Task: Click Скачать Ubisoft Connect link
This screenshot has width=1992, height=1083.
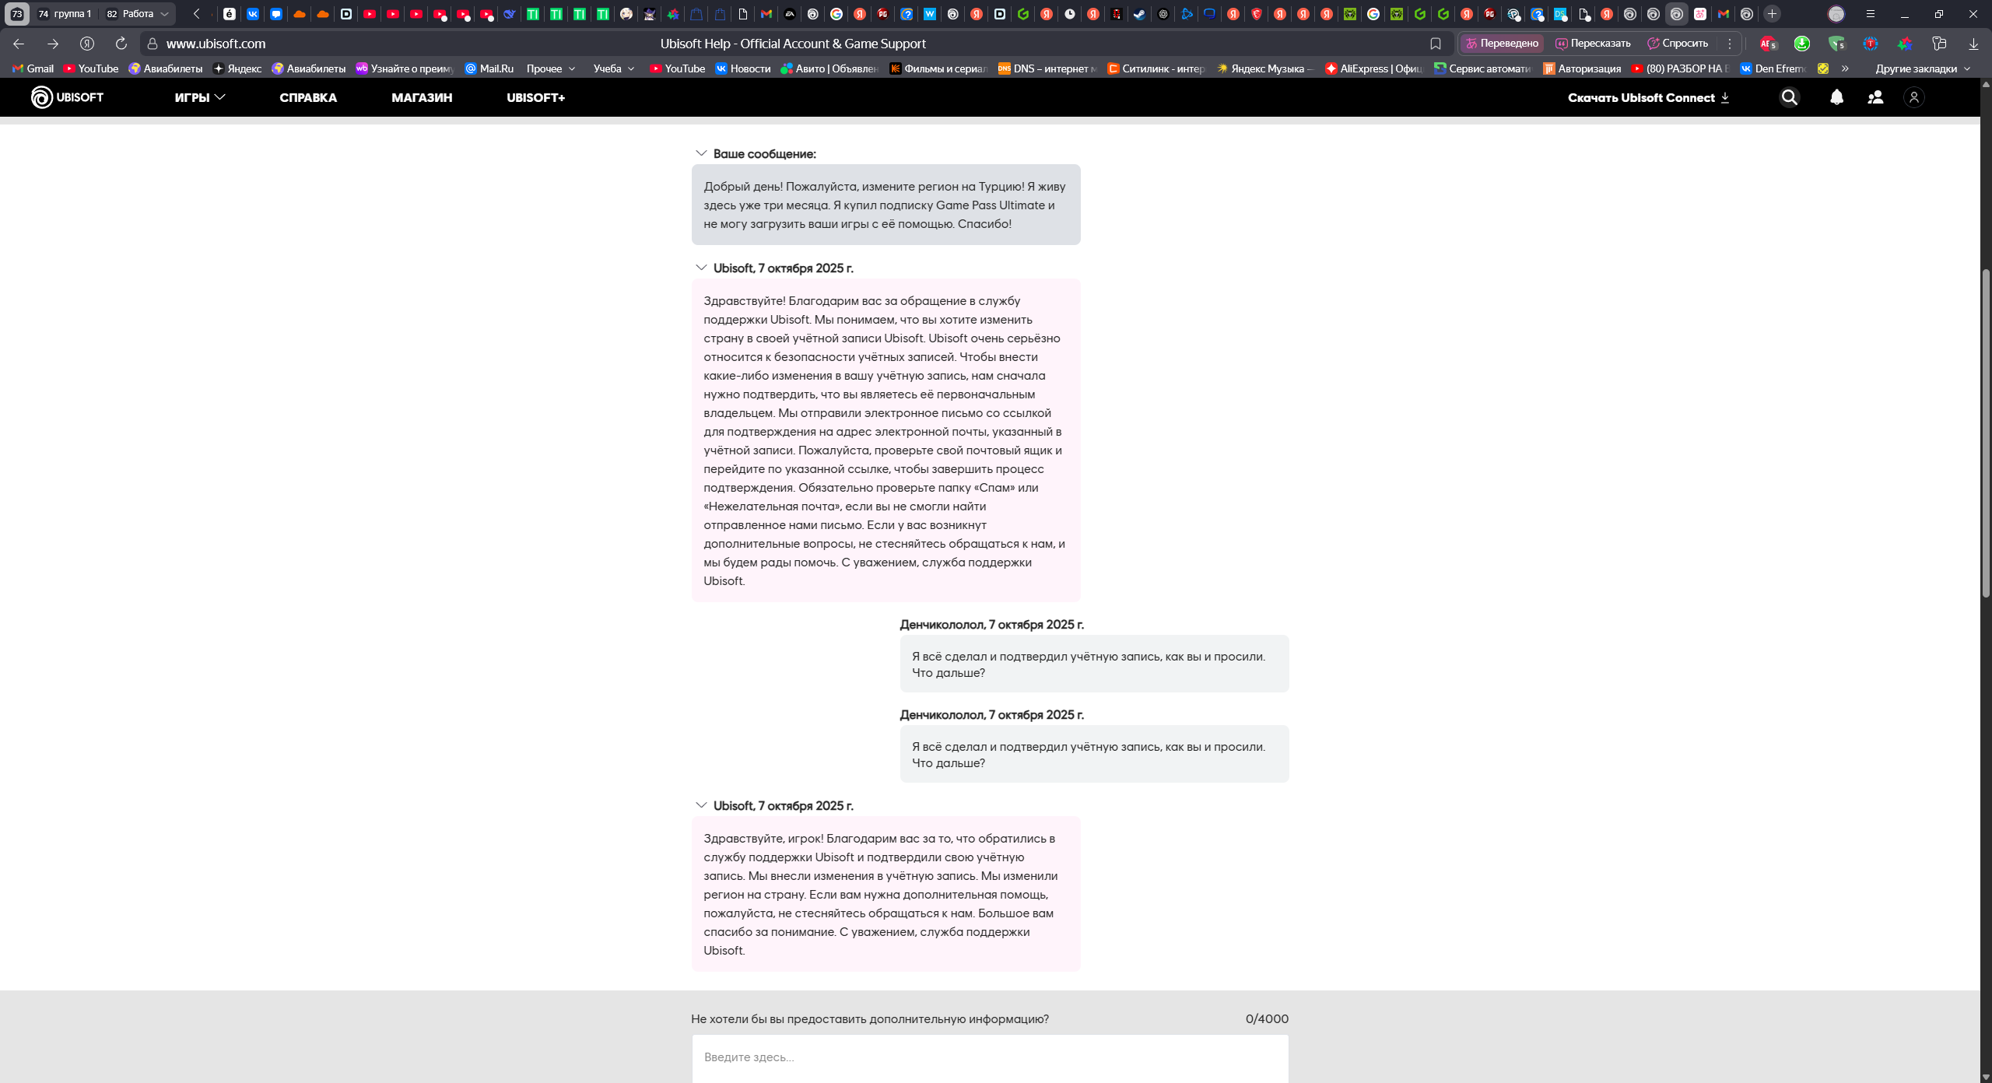Action: (x=1648, y=97)
